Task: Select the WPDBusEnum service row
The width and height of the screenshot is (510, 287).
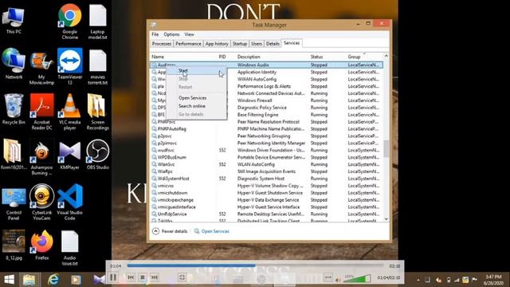Action: point(266,158)
